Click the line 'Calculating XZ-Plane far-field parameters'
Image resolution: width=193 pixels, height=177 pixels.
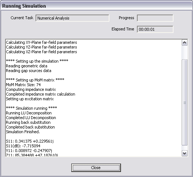click(41, 52)
